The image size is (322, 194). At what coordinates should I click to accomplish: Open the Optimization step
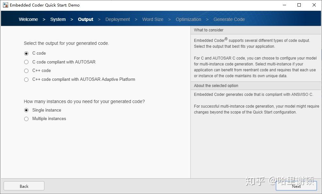pos(188,19)
